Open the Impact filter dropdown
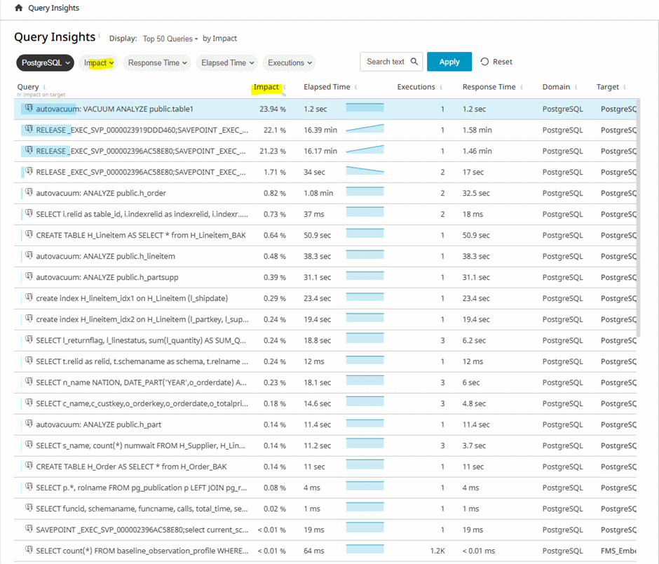Screen dimensions: 659x564 tap(99, 62)
